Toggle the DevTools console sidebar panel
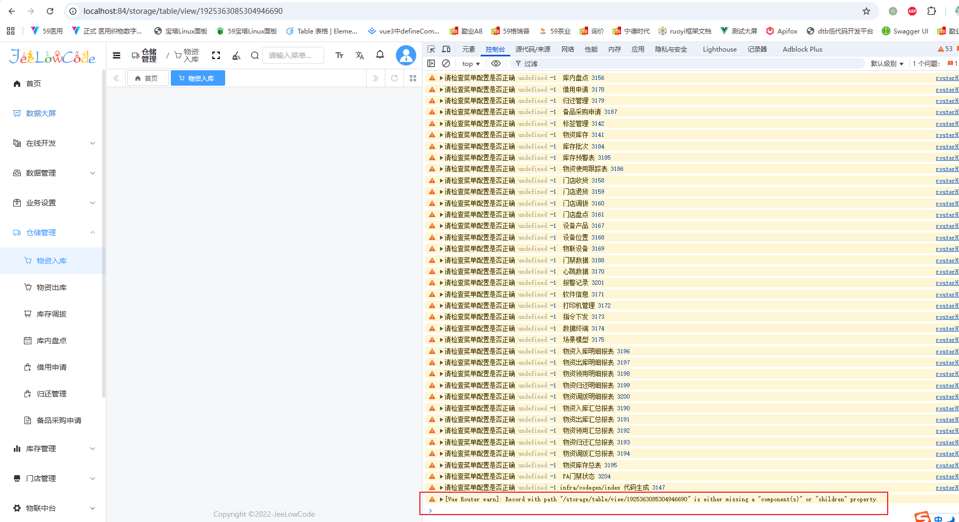 pyautogui.click(x=431, y=63)
